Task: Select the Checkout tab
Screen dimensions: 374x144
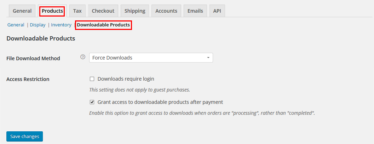Action: [x=103, y=11]
